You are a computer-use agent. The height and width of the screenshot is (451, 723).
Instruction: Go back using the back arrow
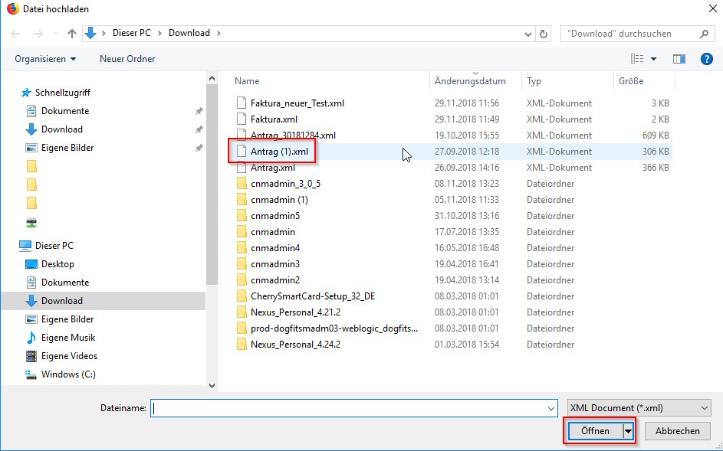[15, 34]
